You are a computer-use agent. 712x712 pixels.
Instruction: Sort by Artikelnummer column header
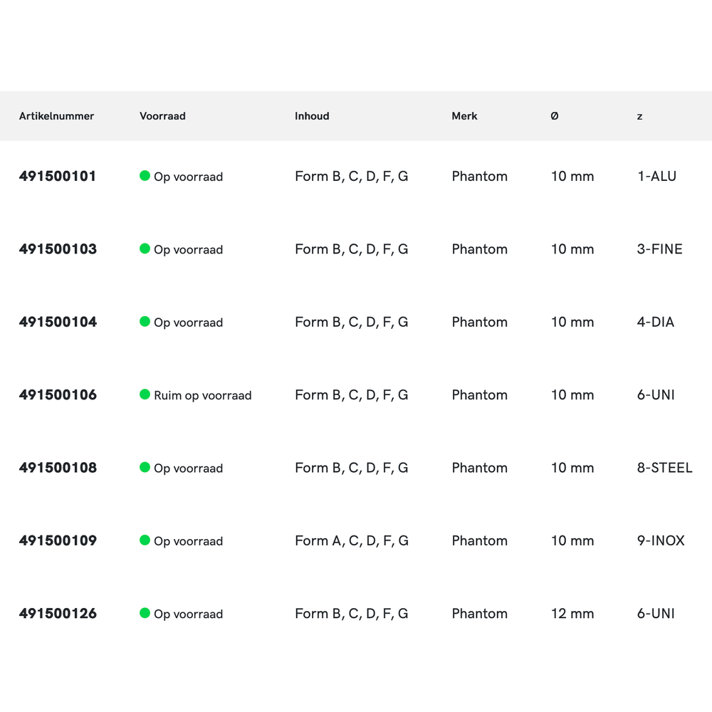coord(56,116)
